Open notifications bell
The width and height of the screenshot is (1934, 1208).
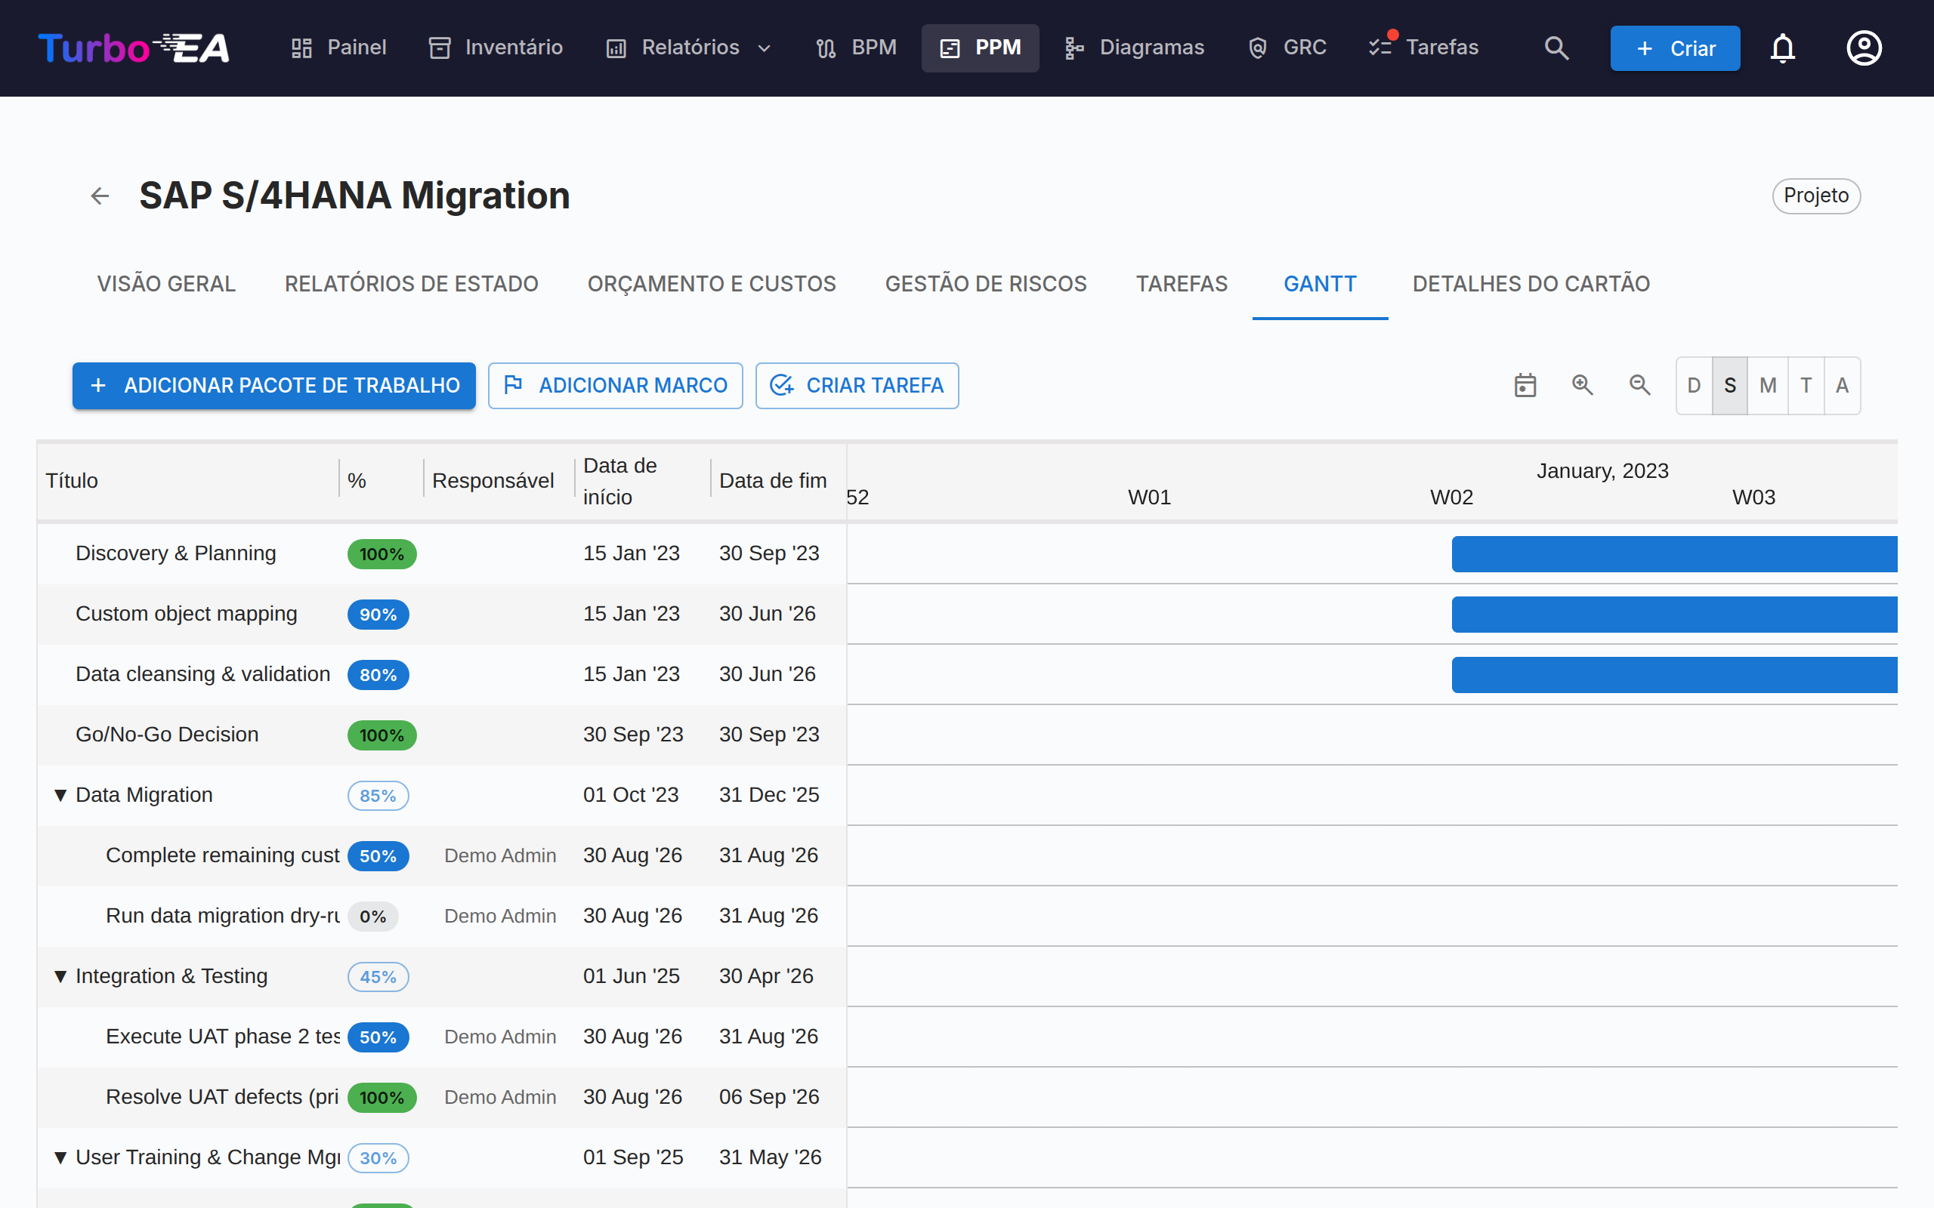1783,48
